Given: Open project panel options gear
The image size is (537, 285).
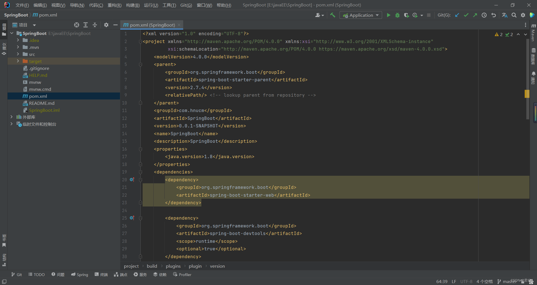Looking at the screenshot, I should click(106, 25).
